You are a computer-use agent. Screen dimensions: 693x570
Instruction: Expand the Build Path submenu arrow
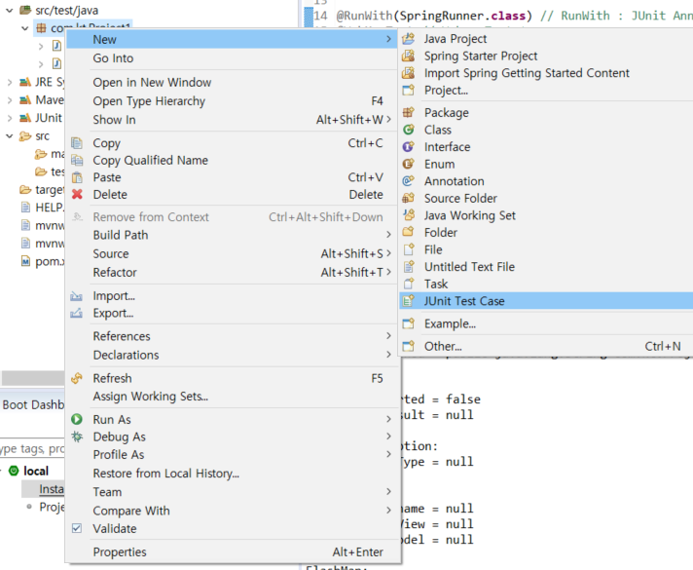(388, 235)
